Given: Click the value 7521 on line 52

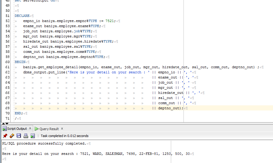Looking at the screenshot, I should point(109,21).
